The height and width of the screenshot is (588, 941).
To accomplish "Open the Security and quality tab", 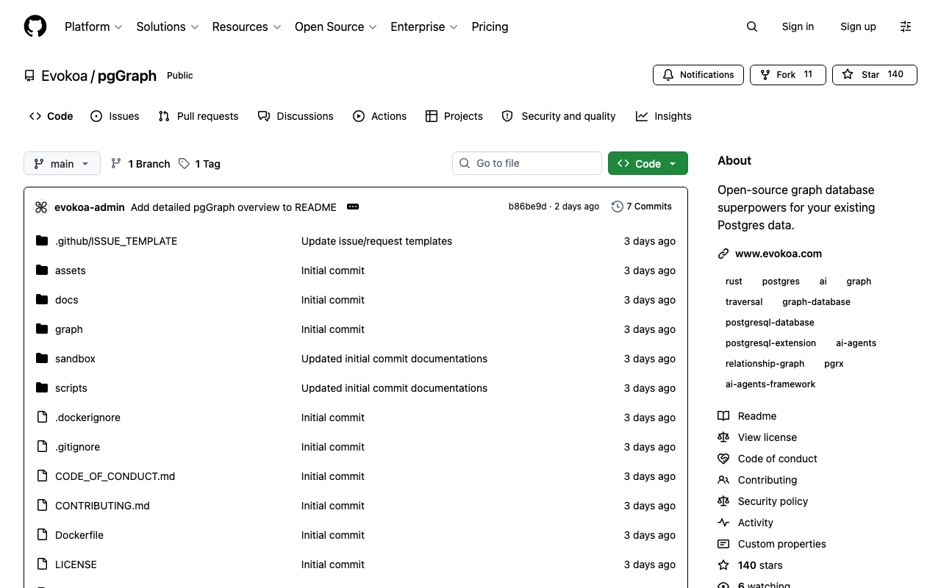I will click(559, 116).
